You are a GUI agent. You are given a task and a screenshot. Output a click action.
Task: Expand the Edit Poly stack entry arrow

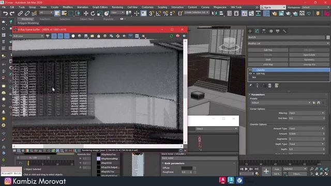pos(254,73)
